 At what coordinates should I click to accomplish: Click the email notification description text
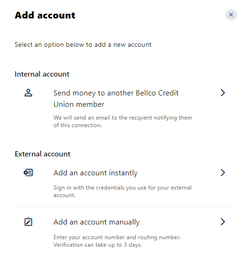[x=122, y=121]
